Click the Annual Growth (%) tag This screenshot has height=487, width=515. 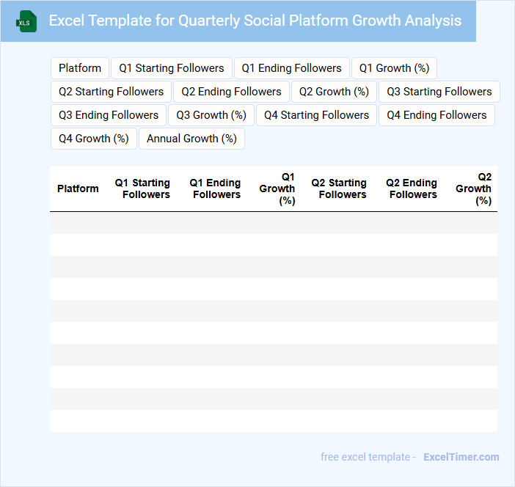coord(191,139)
